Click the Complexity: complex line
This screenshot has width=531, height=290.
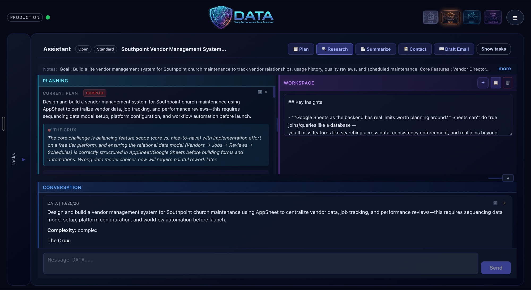[x=72, y=230]
